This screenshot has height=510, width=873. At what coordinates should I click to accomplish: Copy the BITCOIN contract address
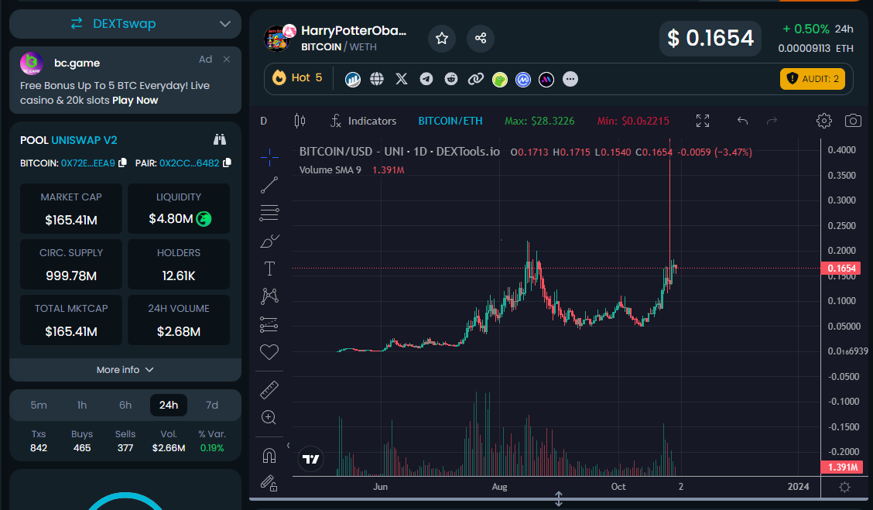[x=122, y=163]
